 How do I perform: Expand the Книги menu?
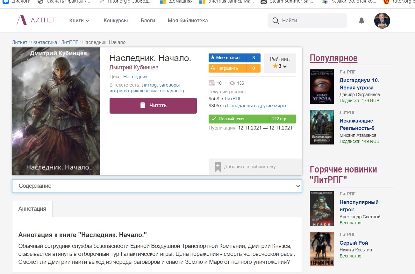click(79, 20)
